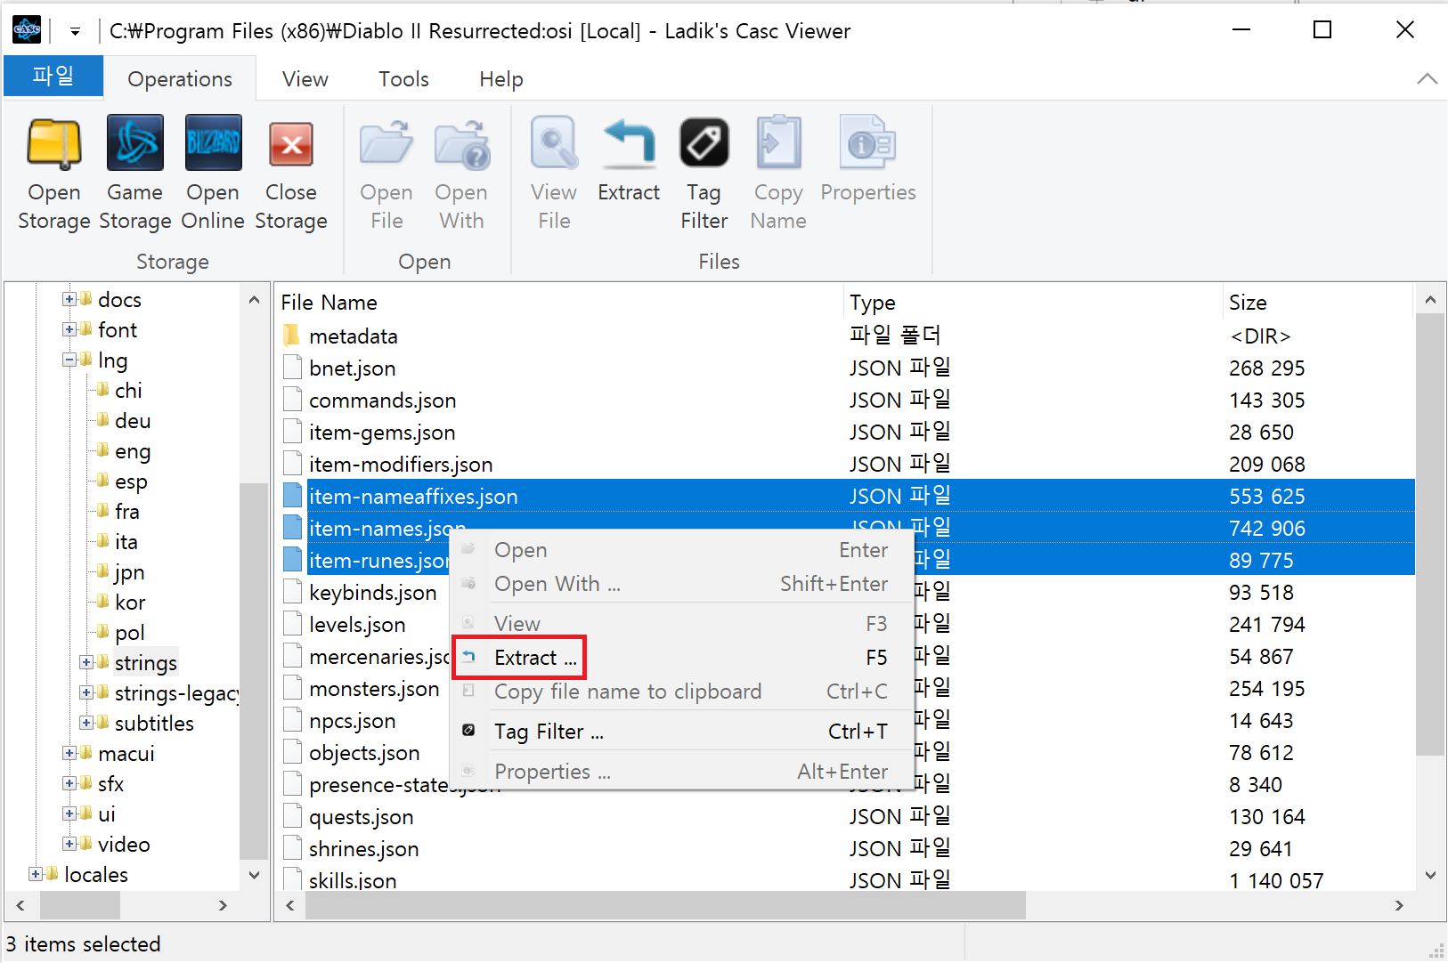The height and width of the screenshot is (963, 1448).
Task: Click the file icon next to item-modifiers.json
Action: (291, 464)
